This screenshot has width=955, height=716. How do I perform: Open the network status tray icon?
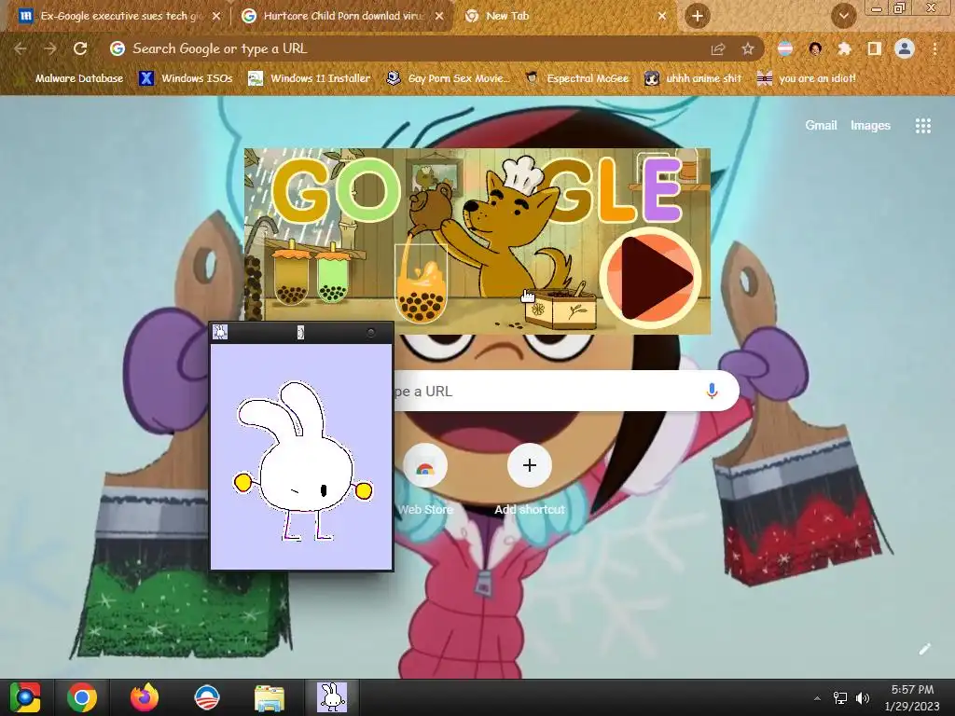[x=840, y=698]
